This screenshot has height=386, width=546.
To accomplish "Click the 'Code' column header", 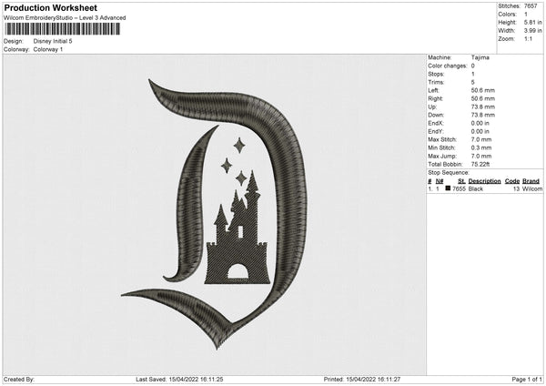I will pos(512,181).
